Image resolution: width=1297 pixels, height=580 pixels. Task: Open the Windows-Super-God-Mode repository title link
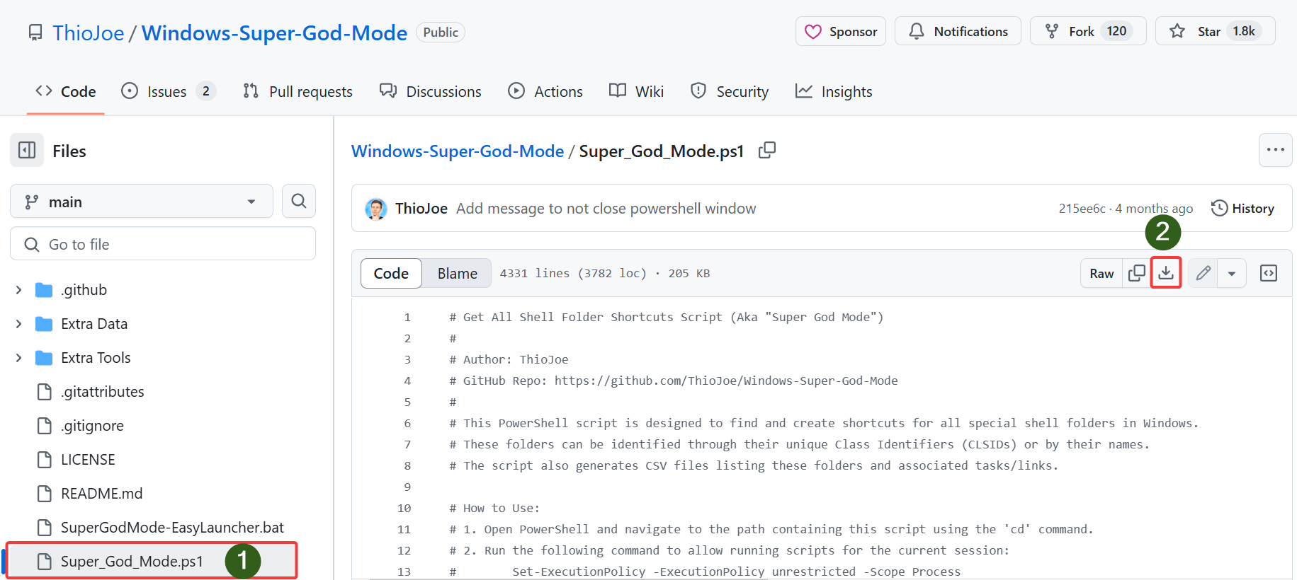pos(274,33)
